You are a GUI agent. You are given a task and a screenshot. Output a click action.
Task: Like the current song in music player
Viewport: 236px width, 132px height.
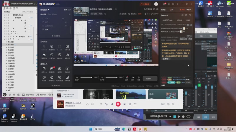(87, 104)
